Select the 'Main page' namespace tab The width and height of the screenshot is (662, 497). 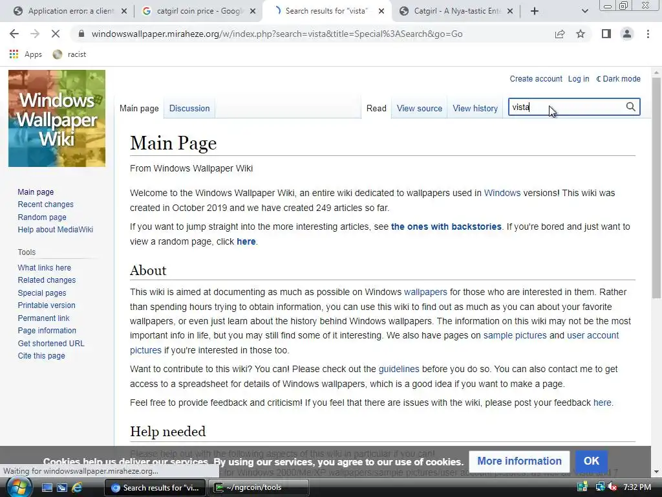point(139,108)
